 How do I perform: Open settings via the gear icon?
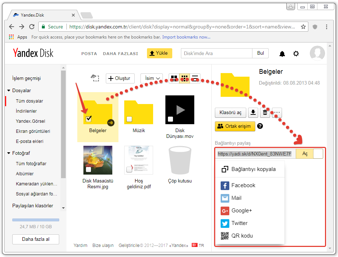296,54
